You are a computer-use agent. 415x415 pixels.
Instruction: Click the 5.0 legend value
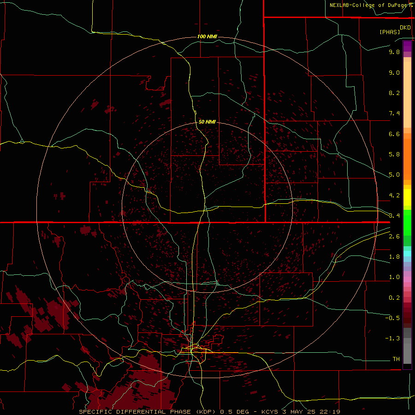pyautogui.click(x=394, y=175)
